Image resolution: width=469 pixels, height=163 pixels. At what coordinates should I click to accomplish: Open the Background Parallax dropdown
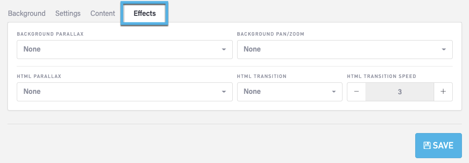[125, 49]
